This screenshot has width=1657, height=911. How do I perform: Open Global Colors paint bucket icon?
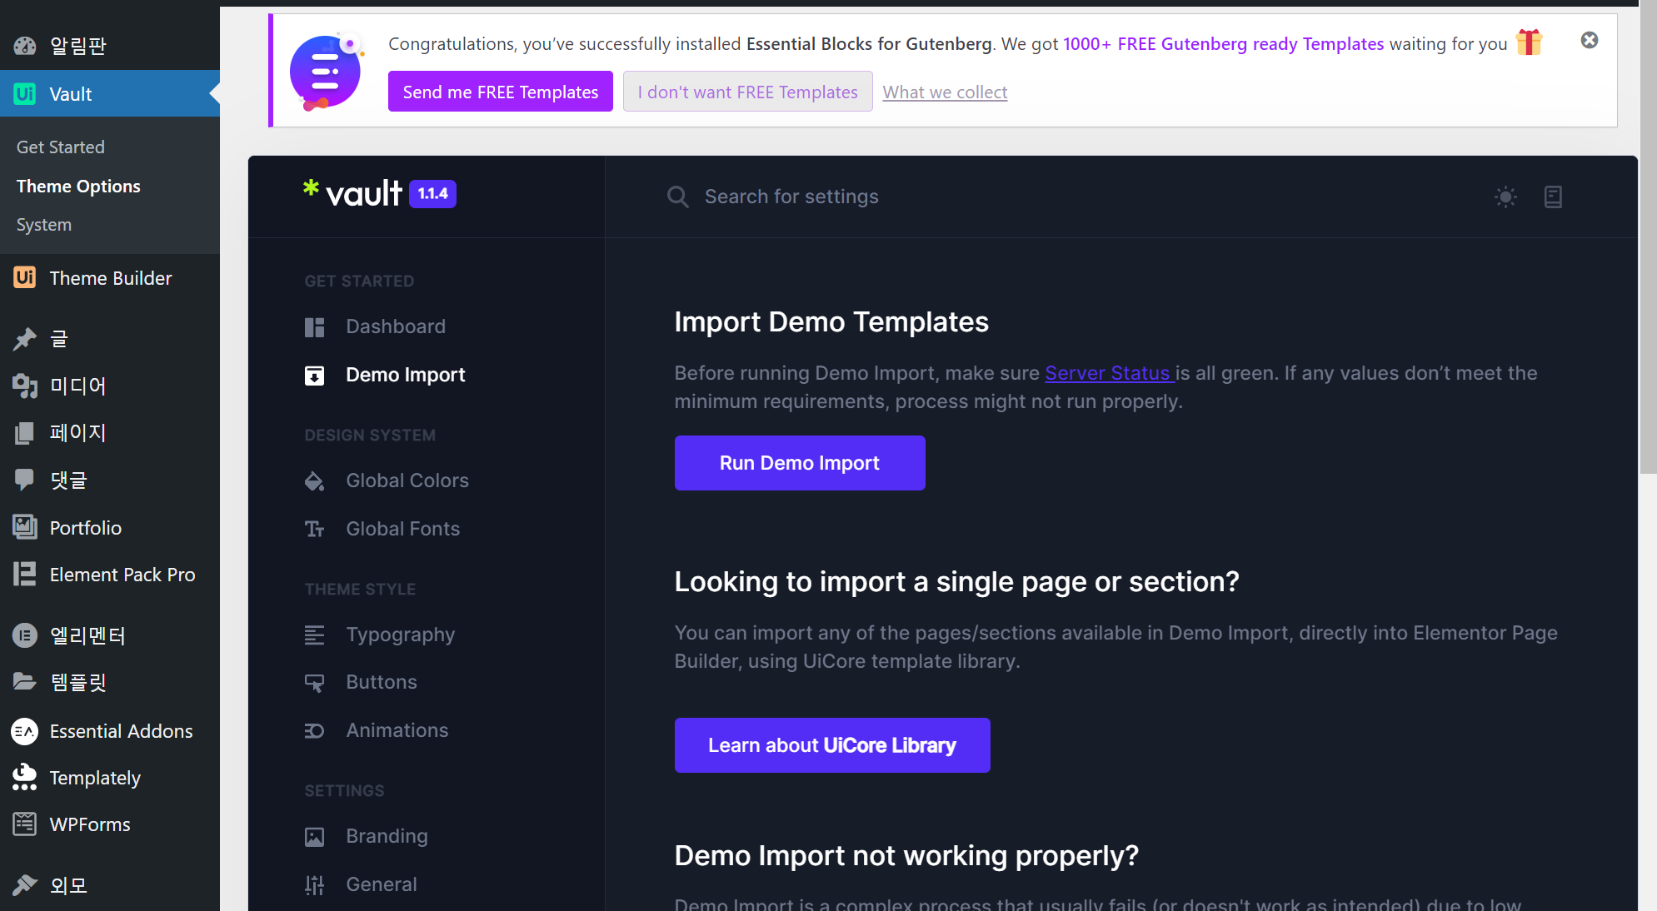(314, 481)
